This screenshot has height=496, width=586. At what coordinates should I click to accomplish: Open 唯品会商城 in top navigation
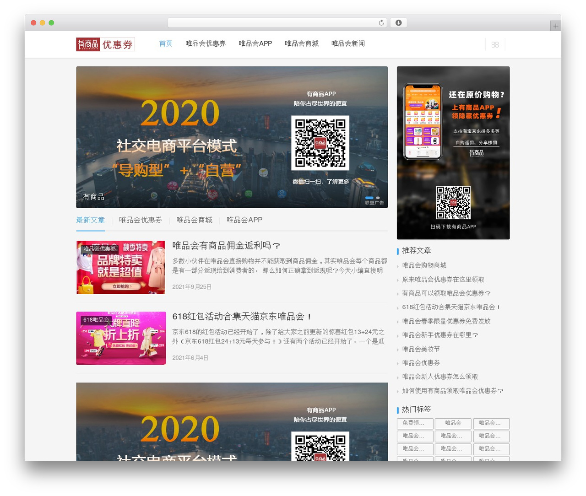click(302, 43)
